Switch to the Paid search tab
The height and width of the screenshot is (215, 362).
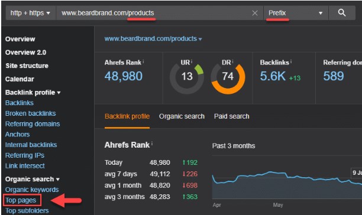(231, 116)
